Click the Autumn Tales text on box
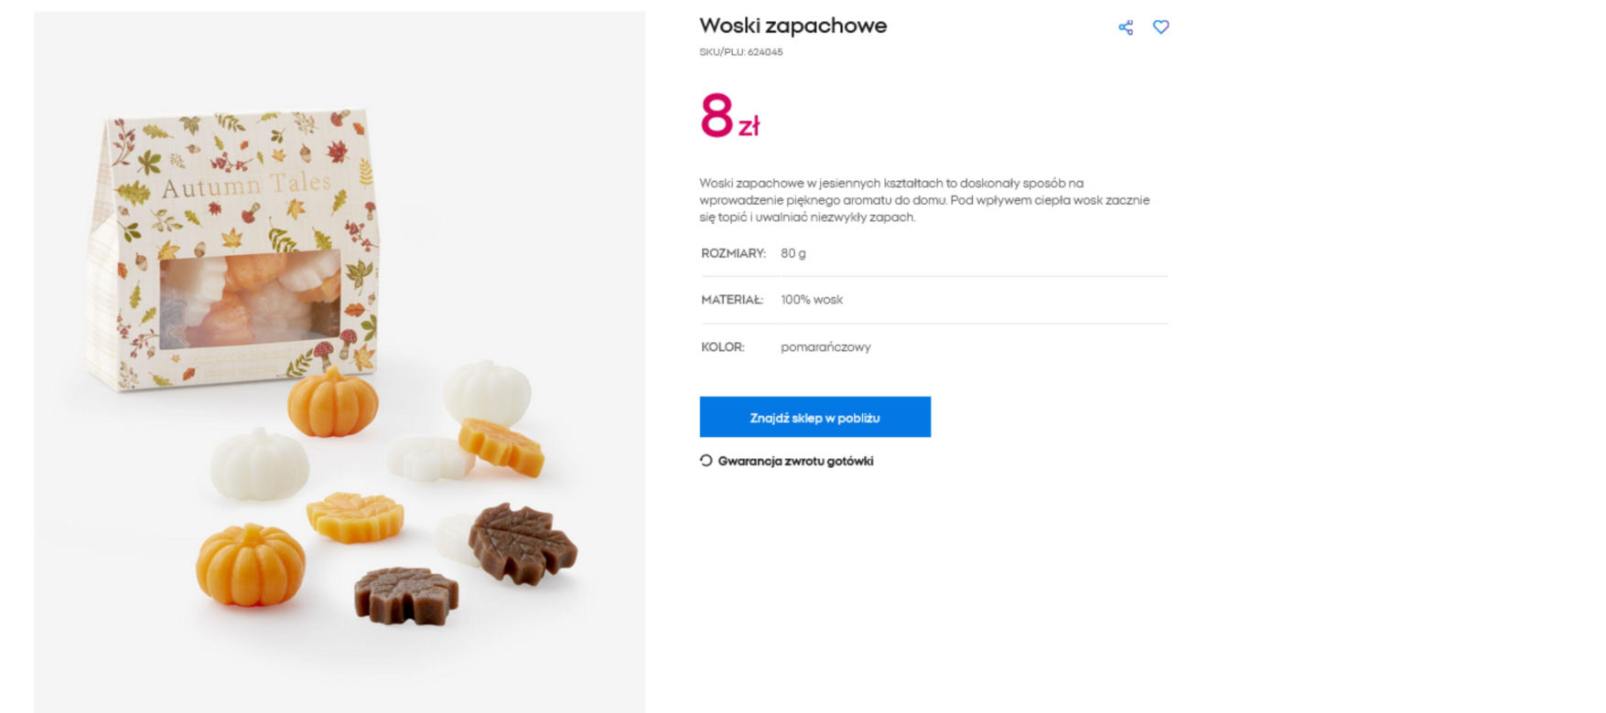 (246, 186)
